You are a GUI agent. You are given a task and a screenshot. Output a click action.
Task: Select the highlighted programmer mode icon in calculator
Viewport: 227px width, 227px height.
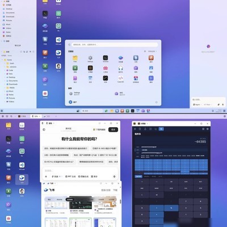[161, 129]
